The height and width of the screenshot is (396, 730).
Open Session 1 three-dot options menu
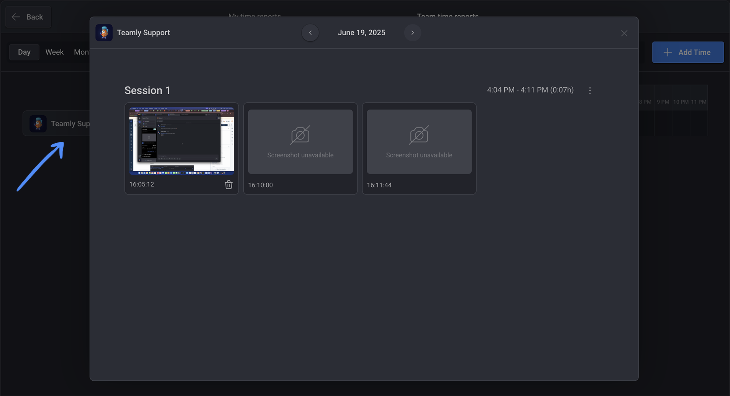click(x=590, y=90)
